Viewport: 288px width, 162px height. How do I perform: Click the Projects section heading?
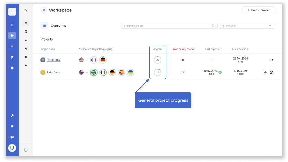[46, 39]
